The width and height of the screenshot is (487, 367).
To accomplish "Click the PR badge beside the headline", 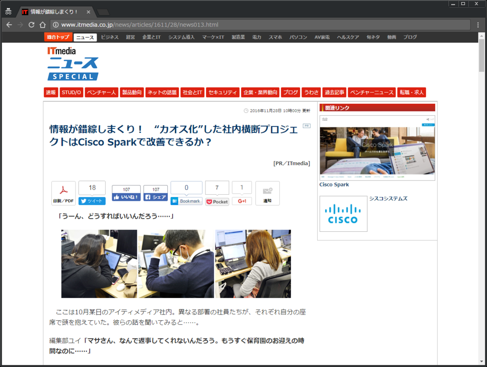I will pos(307,126).
